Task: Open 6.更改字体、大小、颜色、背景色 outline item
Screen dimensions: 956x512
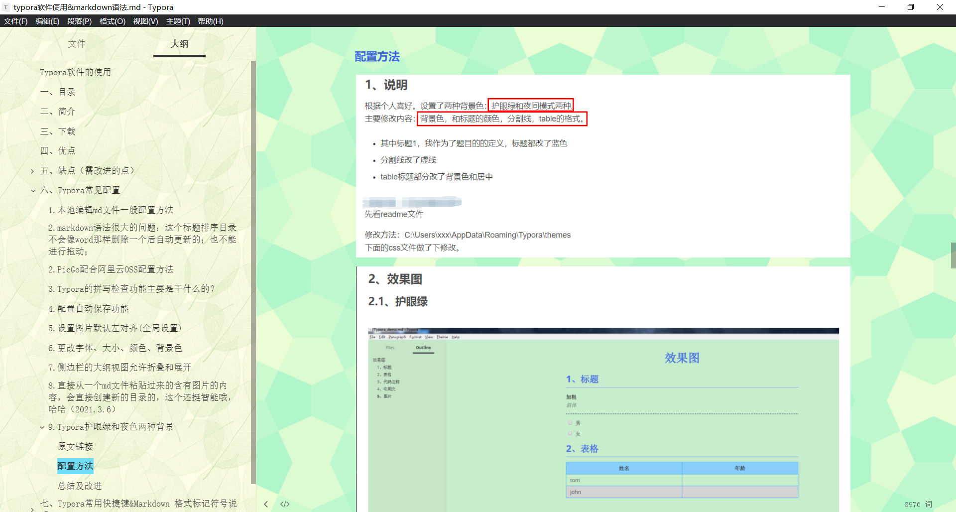Action: 116,348
